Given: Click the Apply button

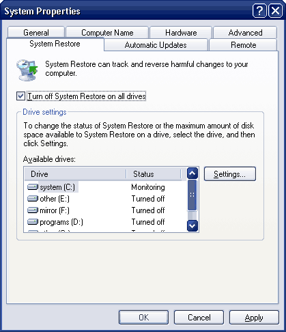Looking at the screenshot, I should (x=254, y=318).
